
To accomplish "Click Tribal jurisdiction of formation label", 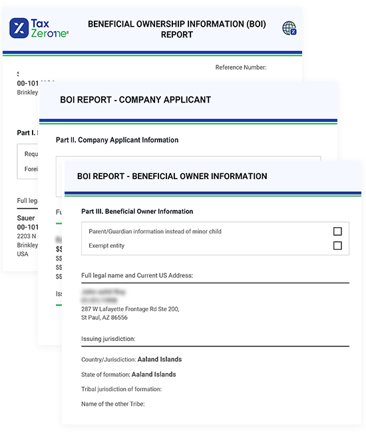I will 121,389.
